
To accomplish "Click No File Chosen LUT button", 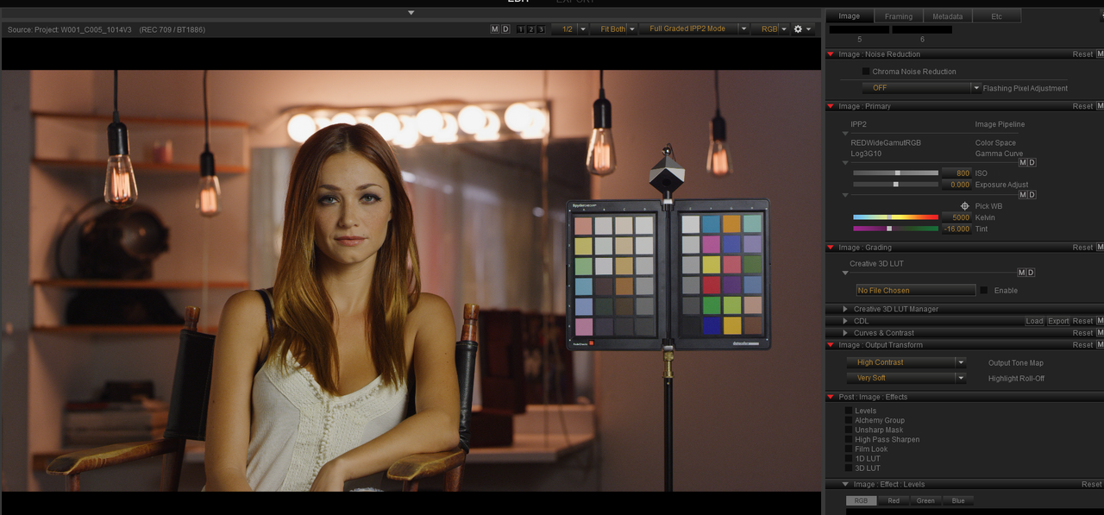I will pyautogui.click(x=915, y=291).
